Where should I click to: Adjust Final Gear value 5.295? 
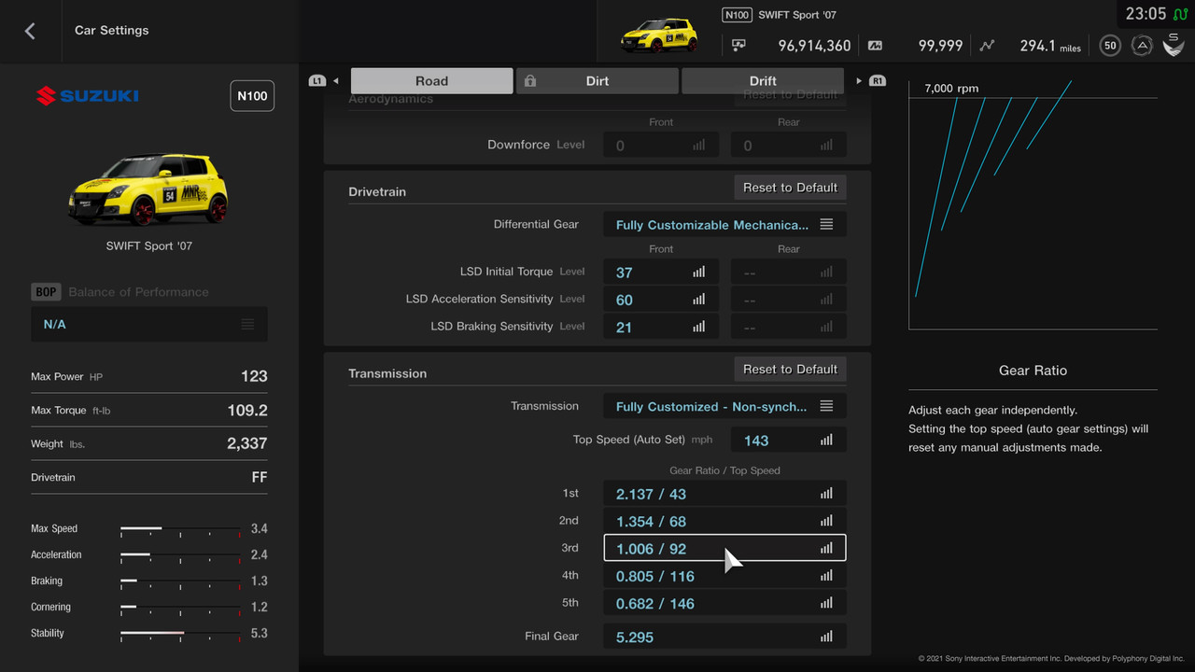(x=724, y=637)
